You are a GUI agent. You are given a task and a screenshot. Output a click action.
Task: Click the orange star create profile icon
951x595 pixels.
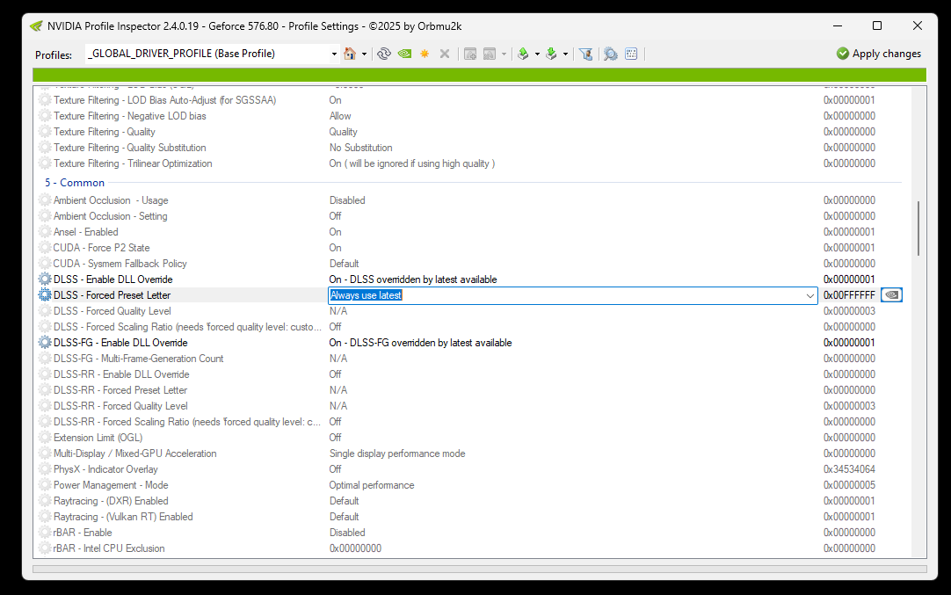425,54
